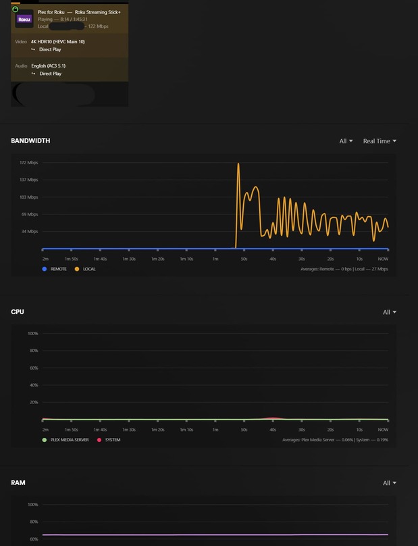
Task: Click the blue REMOTE legend dot
Action: 44,269
